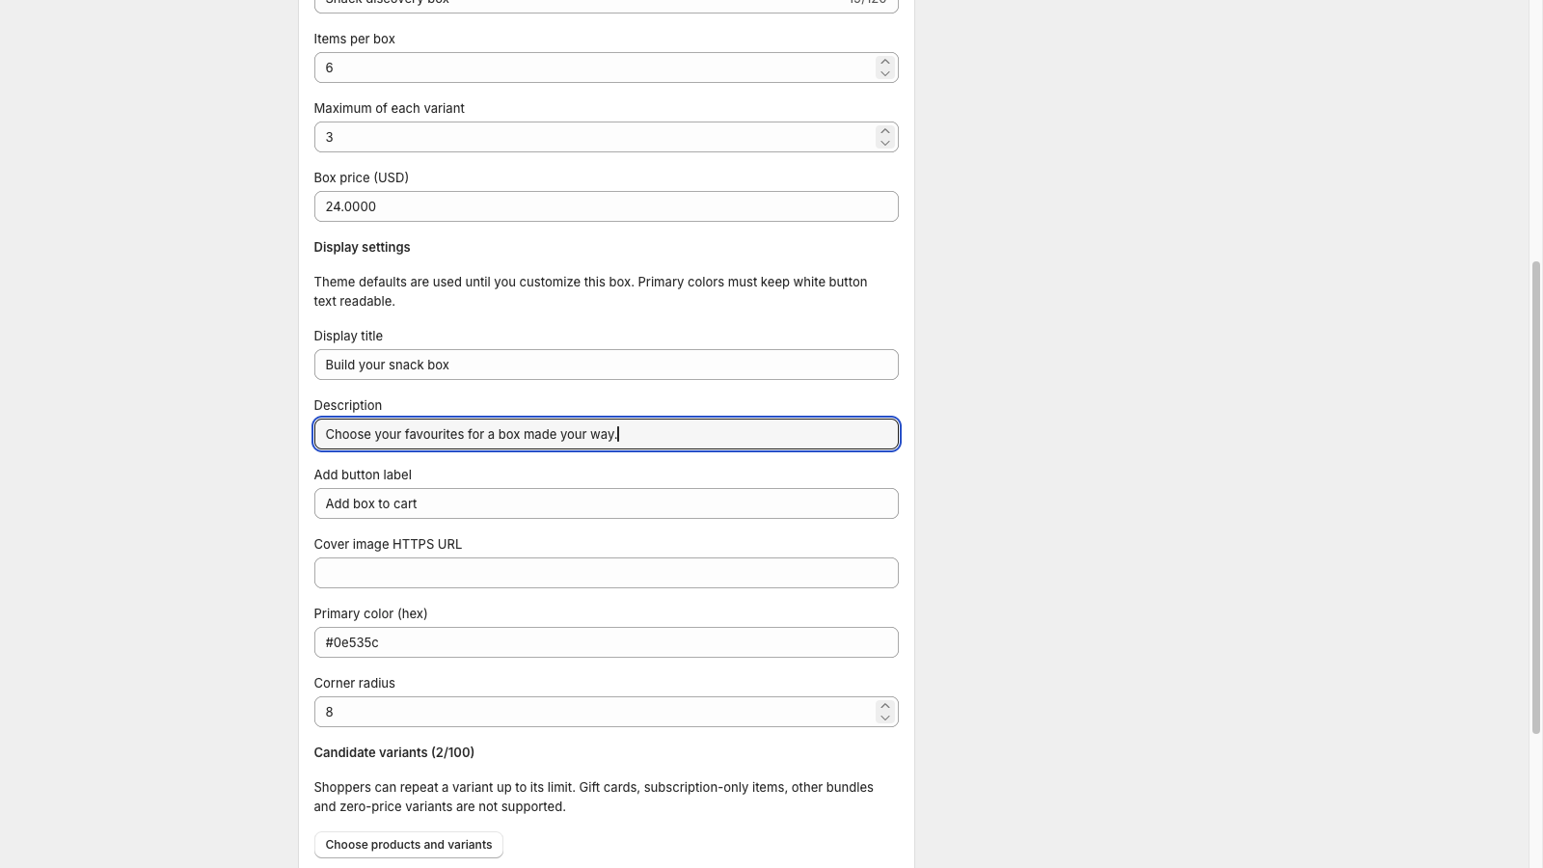Increase the Corner radius value
Viewport: 1543px width, 868px height.
[x=884, y=706]
